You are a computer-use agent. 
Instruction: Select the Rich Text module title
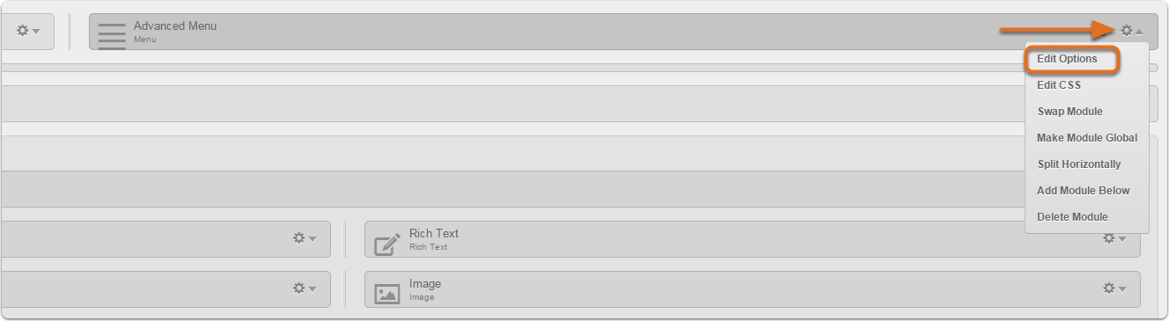point(434,234)
